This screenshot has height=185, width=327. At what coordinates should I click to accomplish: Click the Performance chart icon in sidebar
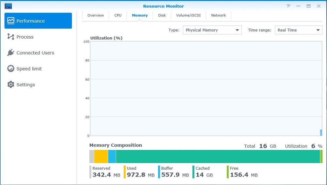tap(11, 21)
